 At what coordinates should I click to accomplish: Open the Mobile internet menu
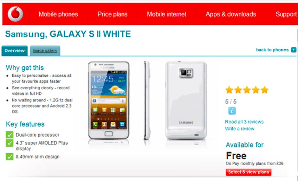point(167,14)
